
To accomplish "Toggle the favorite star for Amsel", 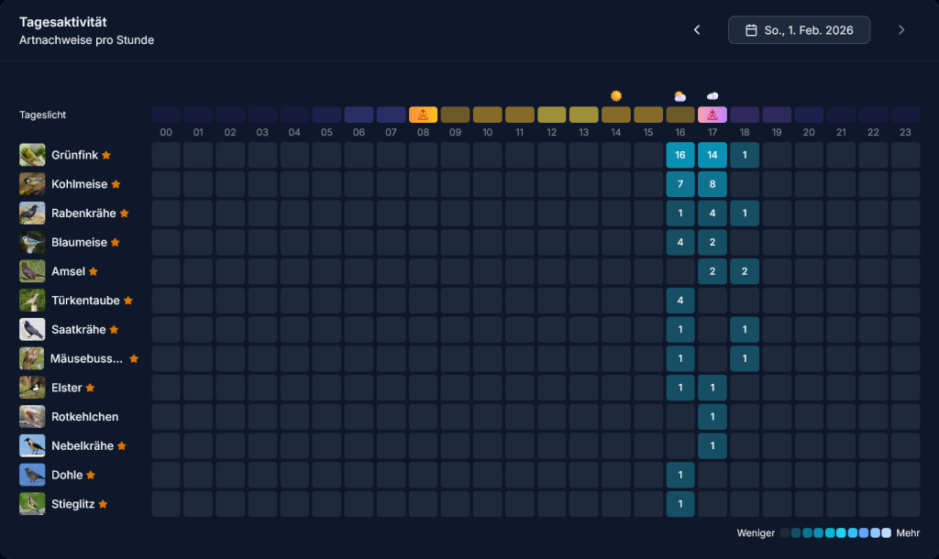I will [94, 271].
